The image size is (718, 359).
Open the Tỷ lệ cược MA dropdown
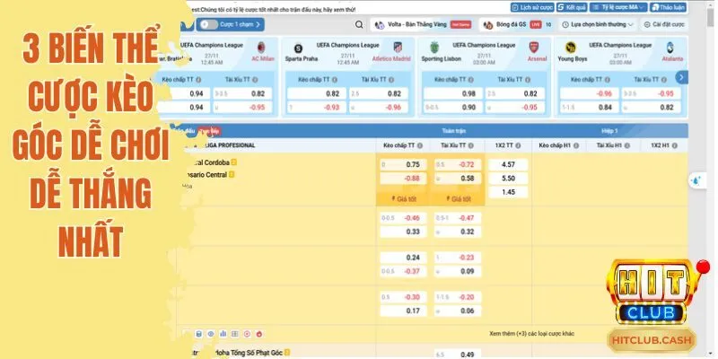[621, 6]
